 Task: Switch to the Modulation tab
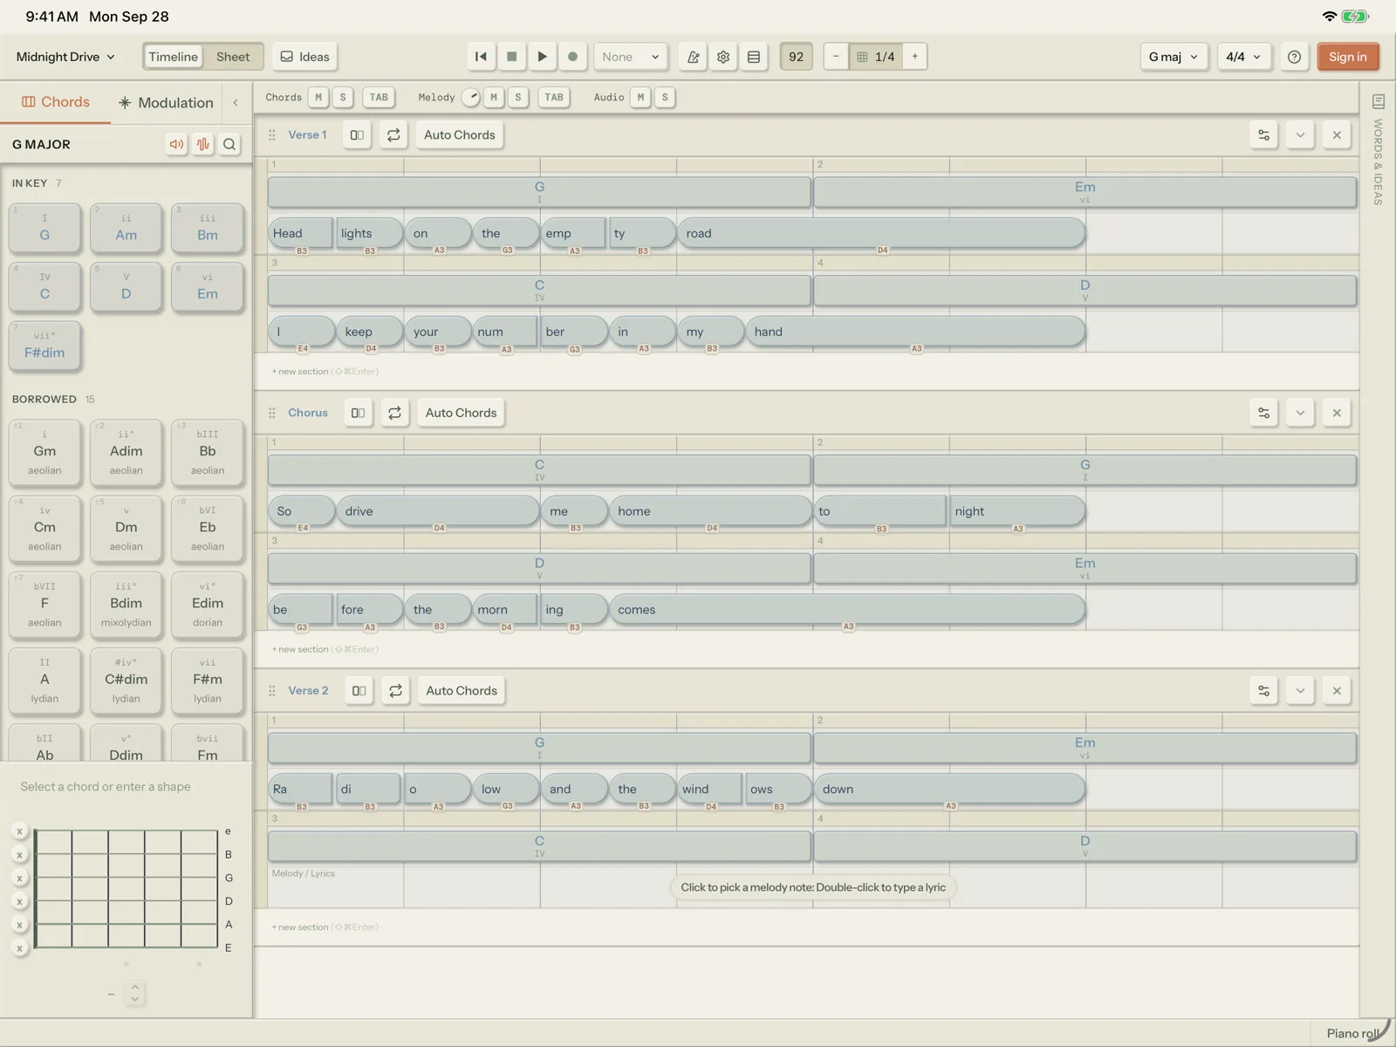166,102
